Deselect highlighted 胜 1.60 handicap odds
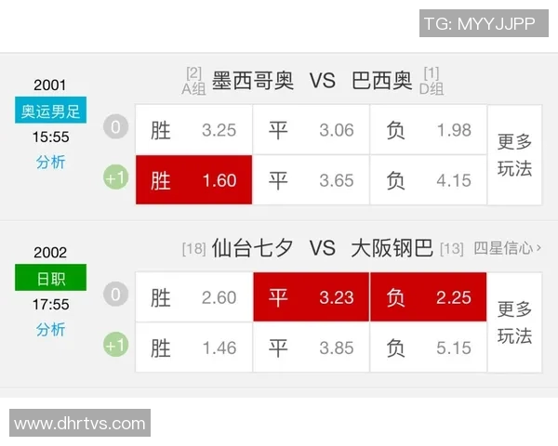This screenshot has width=558, height=446. (193, 180)
